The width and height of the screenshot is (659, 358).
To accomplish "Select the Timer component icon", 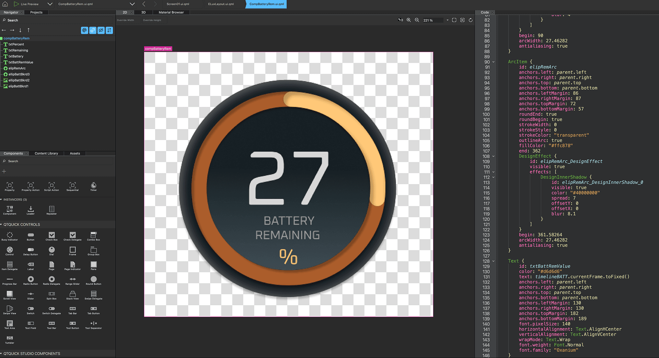I will pyautogui.click(x=93, y=185).
